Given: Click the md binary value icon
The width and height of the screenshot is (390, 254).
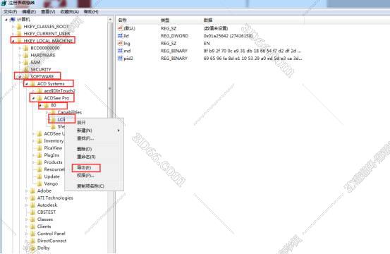Looking at the screenshot, I should pyautogui.click(x=121, y=51).
